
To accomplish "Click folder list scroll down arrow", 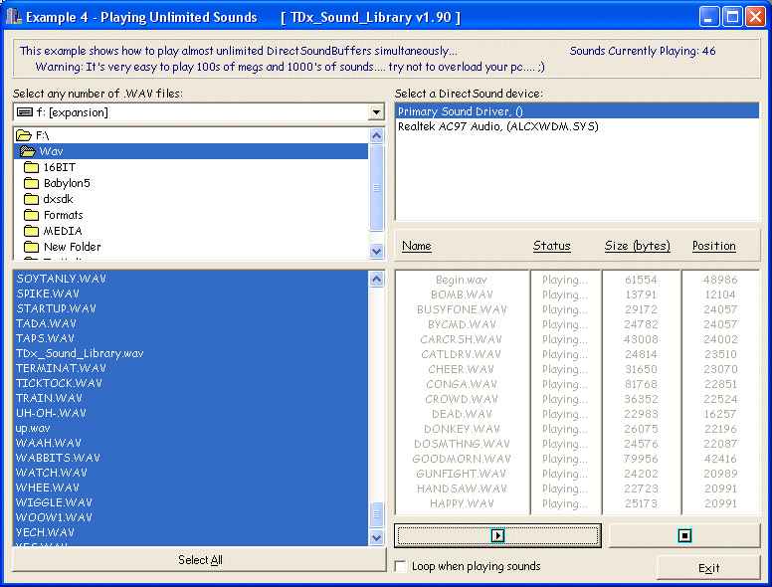I will tap(377, 251).
